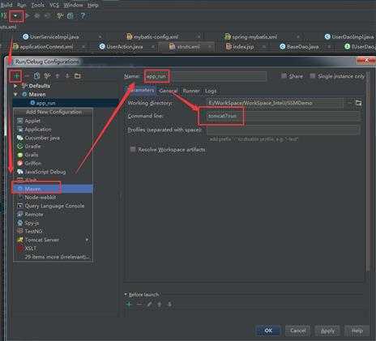Click the green Run icon in main toolbar

pos(28,16)
